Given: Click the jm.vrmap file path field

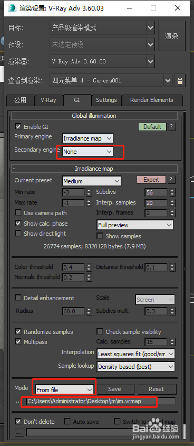Looking at the screenshot, I should pos(101,401).
